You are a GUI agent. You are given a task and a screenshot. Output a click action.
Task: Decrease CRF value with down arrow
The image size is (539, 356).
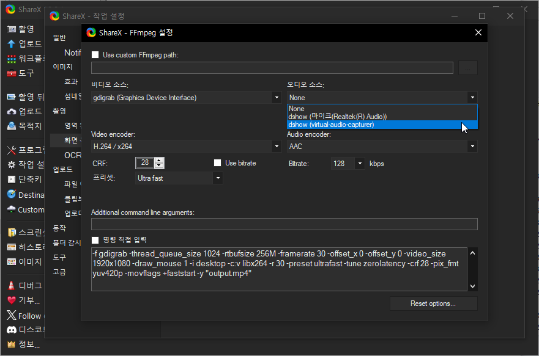coord(159,165)
